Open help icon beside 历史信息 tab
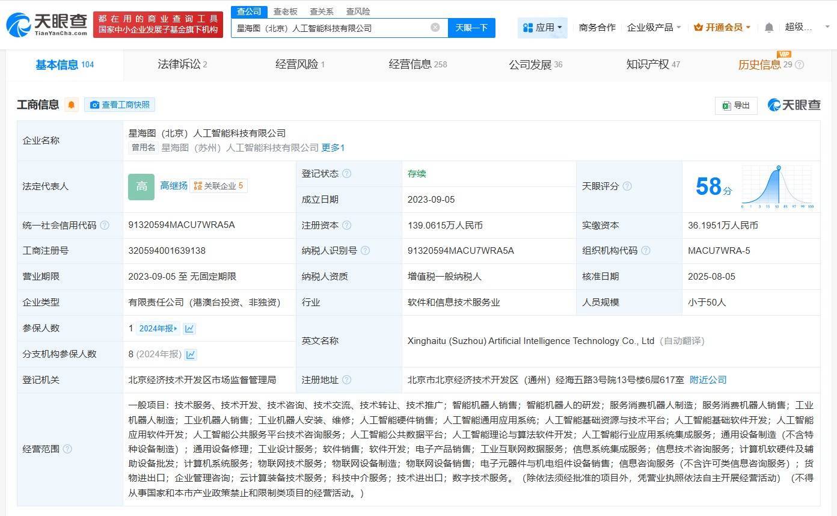This screenshot has width=837, height=516. click(799, 65)
